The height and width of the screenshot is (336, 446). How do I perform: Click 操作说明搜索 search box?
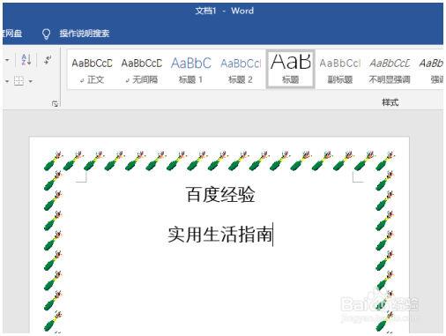pos(85,34)
